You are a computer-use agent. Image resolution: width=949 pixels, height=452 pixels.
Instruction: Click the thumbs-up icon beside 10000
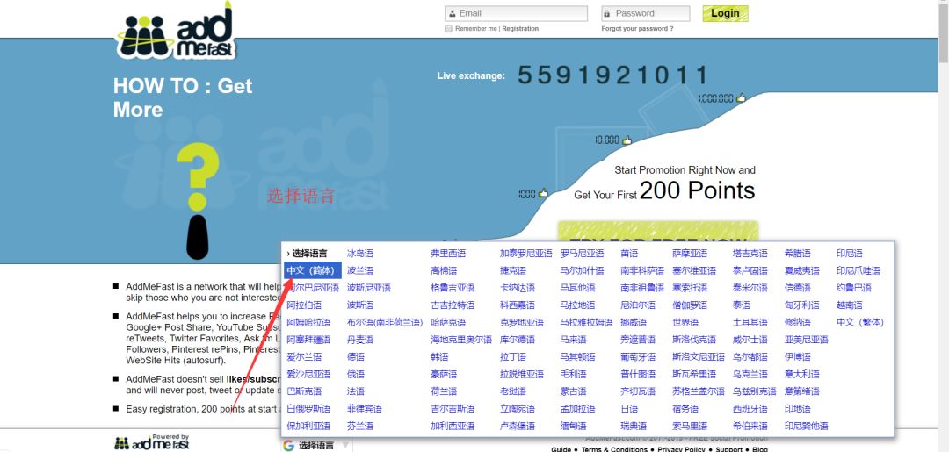click(x=627, y=140)
